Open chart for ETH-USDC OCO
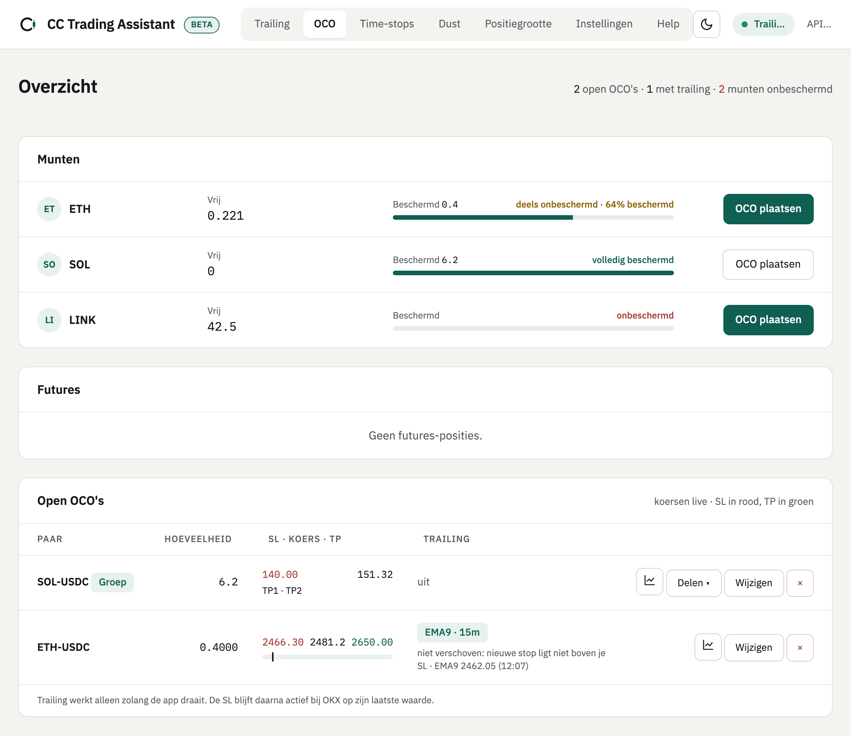Image resolution: width=851 pixels, height=736 pixels. point(708,647)
